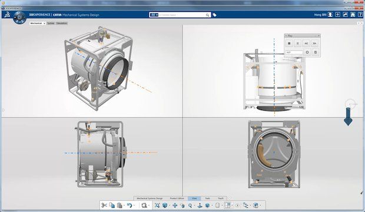Image resolution: width=365 pixels, height=212 pixels.
Task: Open the Zoom tool dropdown arrow
Action: tap(194, 206)
